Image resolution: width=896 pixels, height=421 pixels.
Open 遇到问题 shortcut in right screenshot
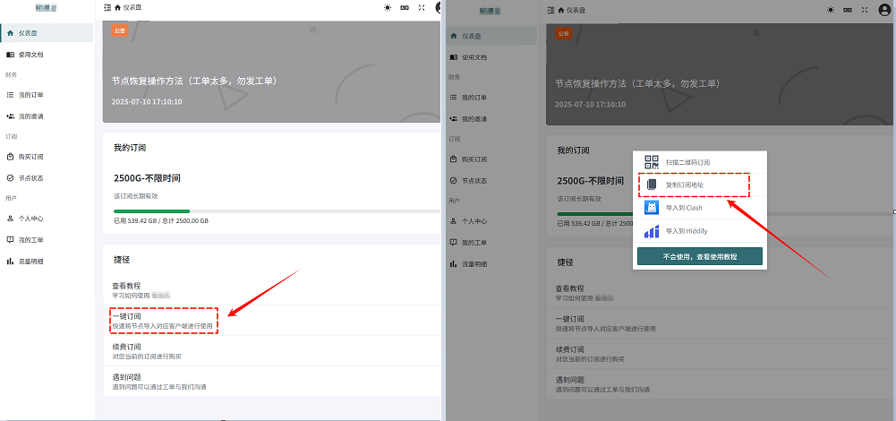coord(721,384)
